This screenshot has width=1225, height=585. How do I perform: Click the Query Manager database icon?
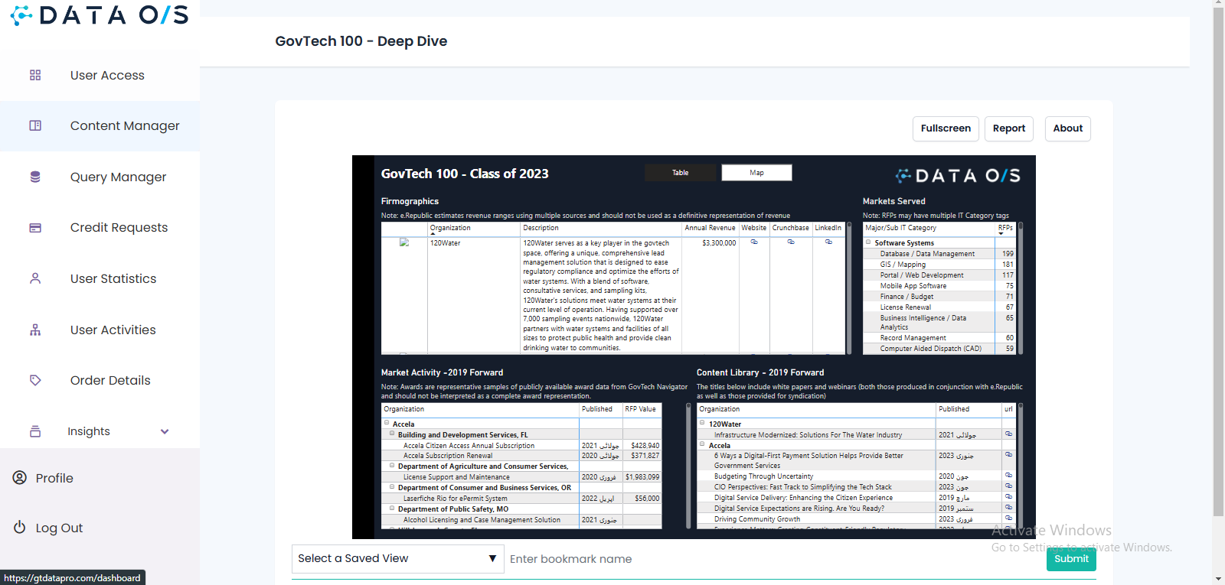click(x=35, y=177)
